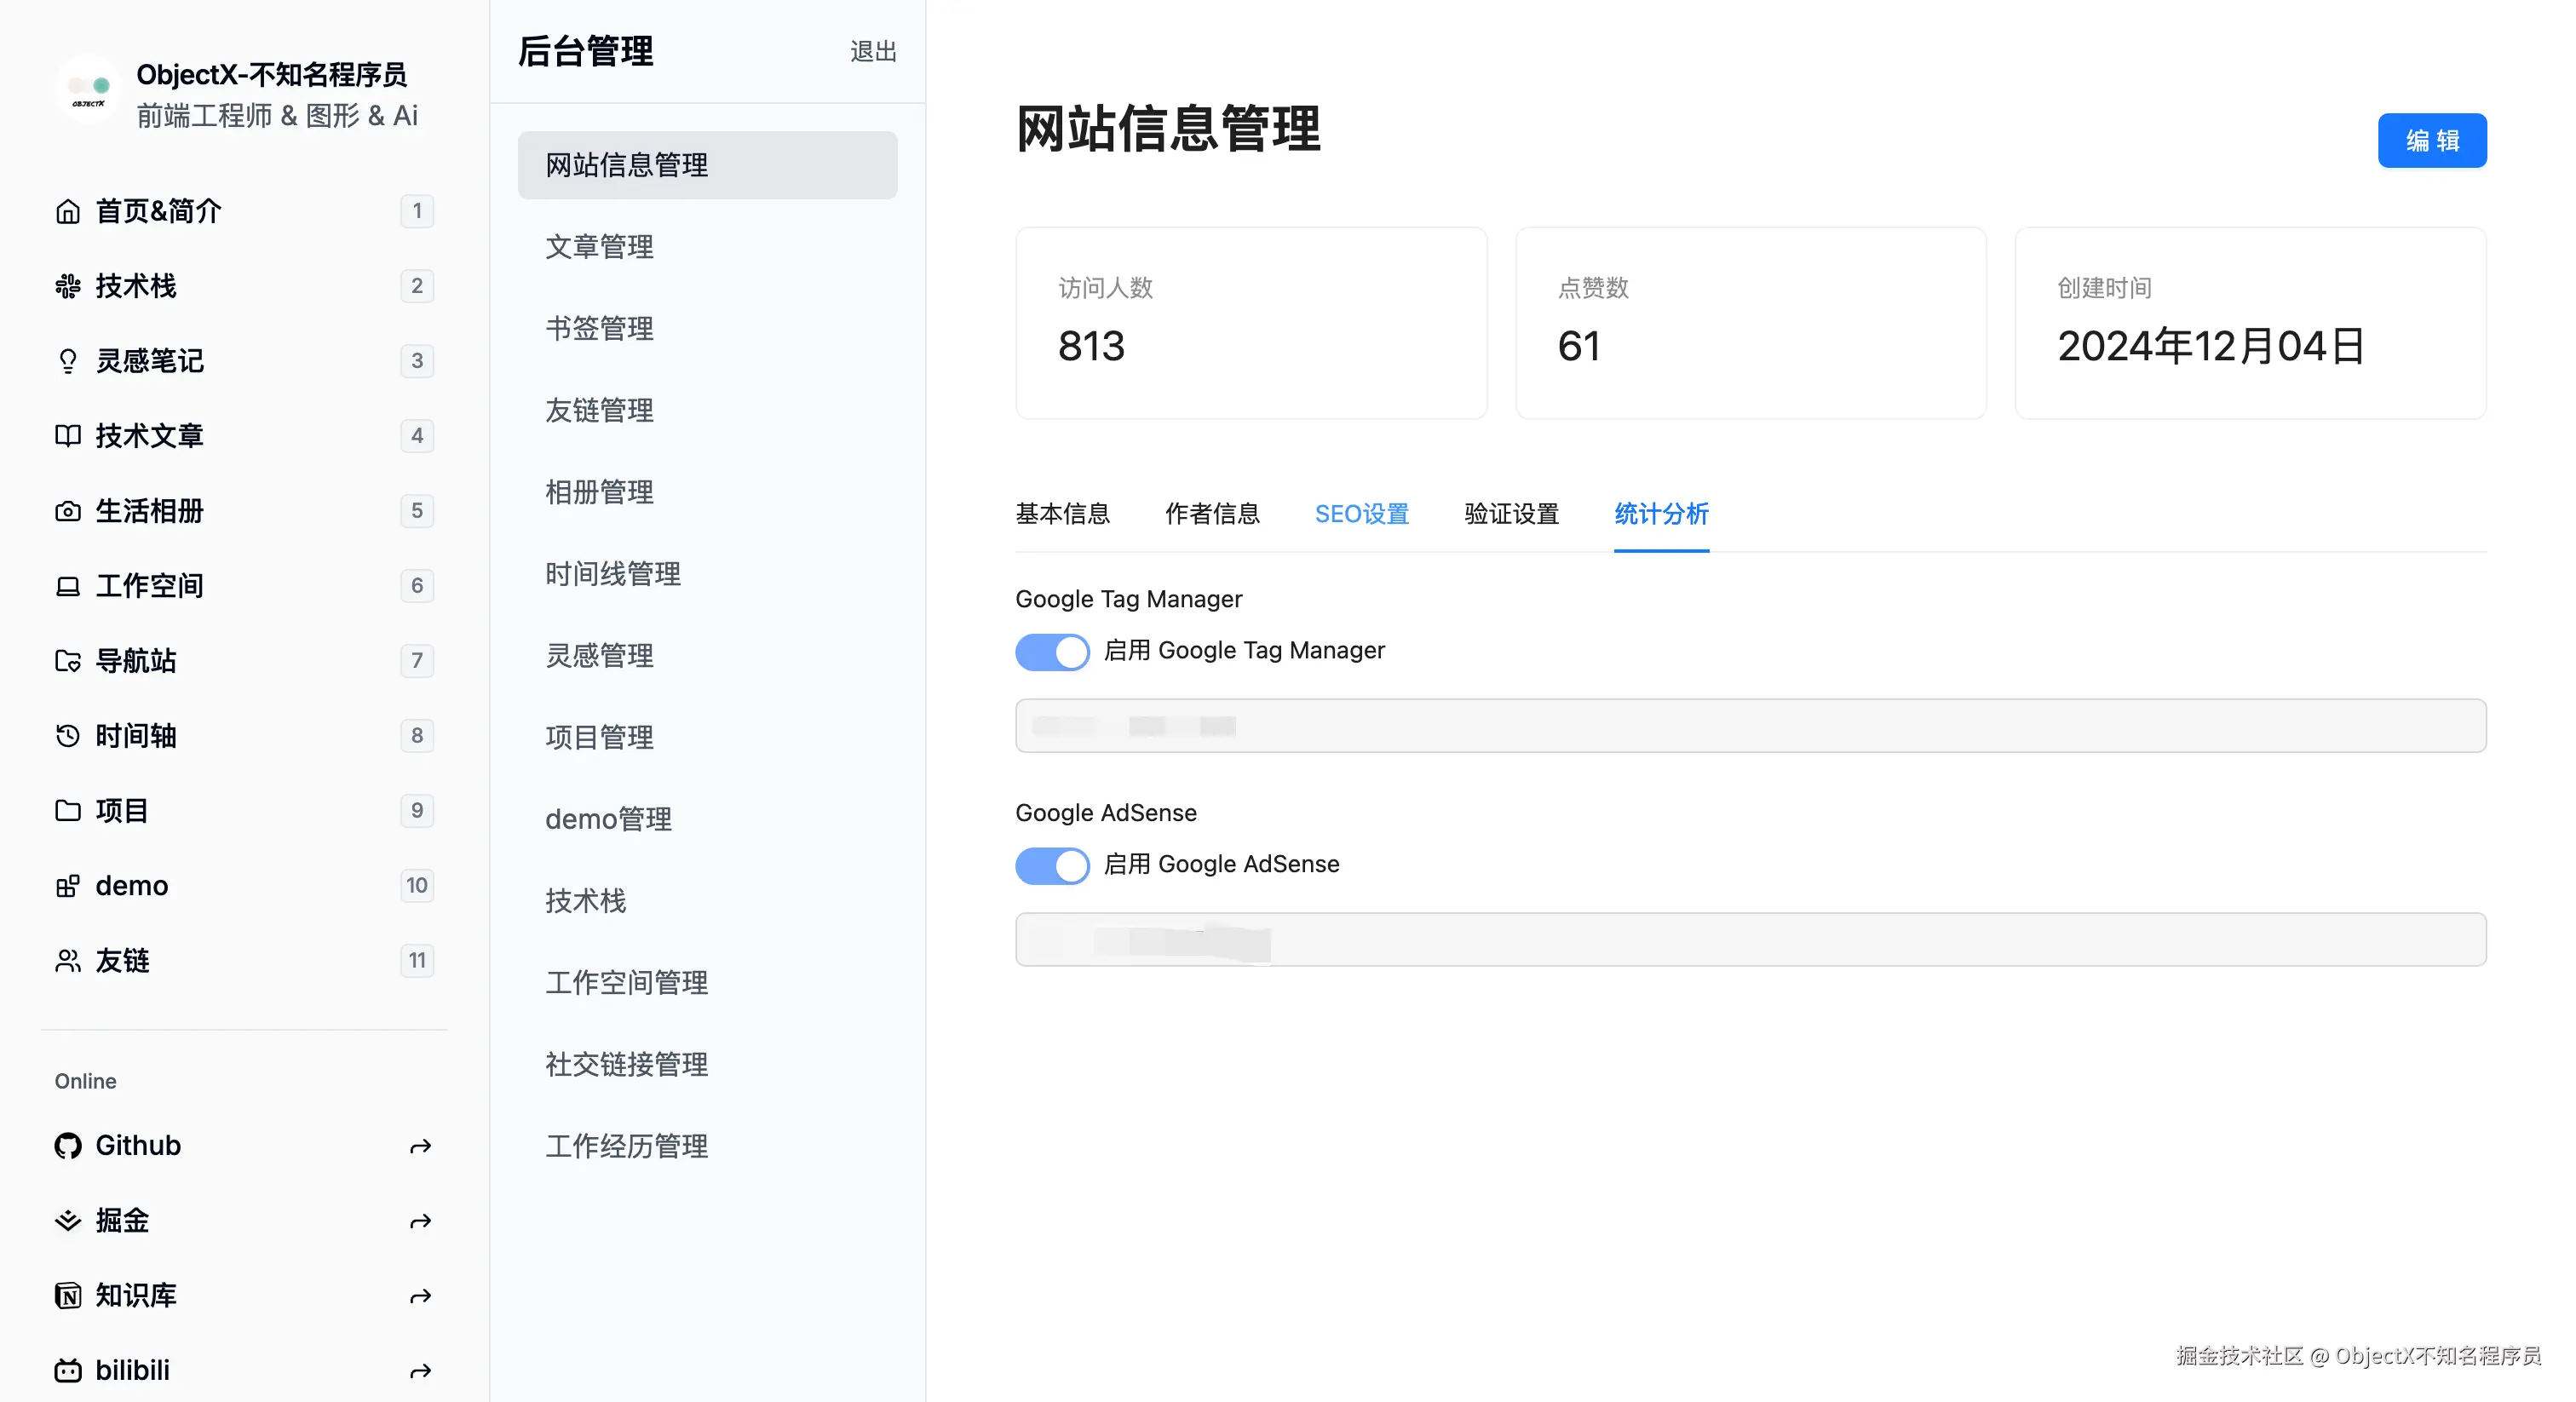Turn off the Google AdSense switch
The width and height of the screenshot is (2576, 1402).
(1052, 865)
